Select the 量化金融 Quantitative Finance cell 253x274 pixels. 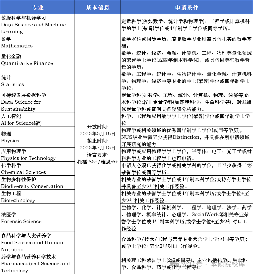pos(37,60)
